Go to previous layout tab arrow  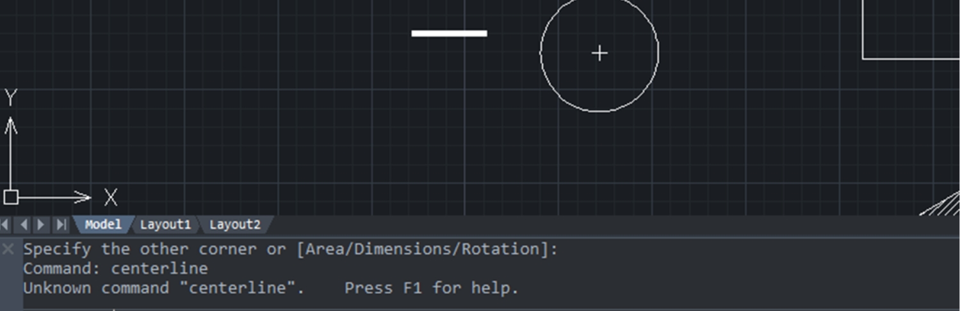point(24,225)
